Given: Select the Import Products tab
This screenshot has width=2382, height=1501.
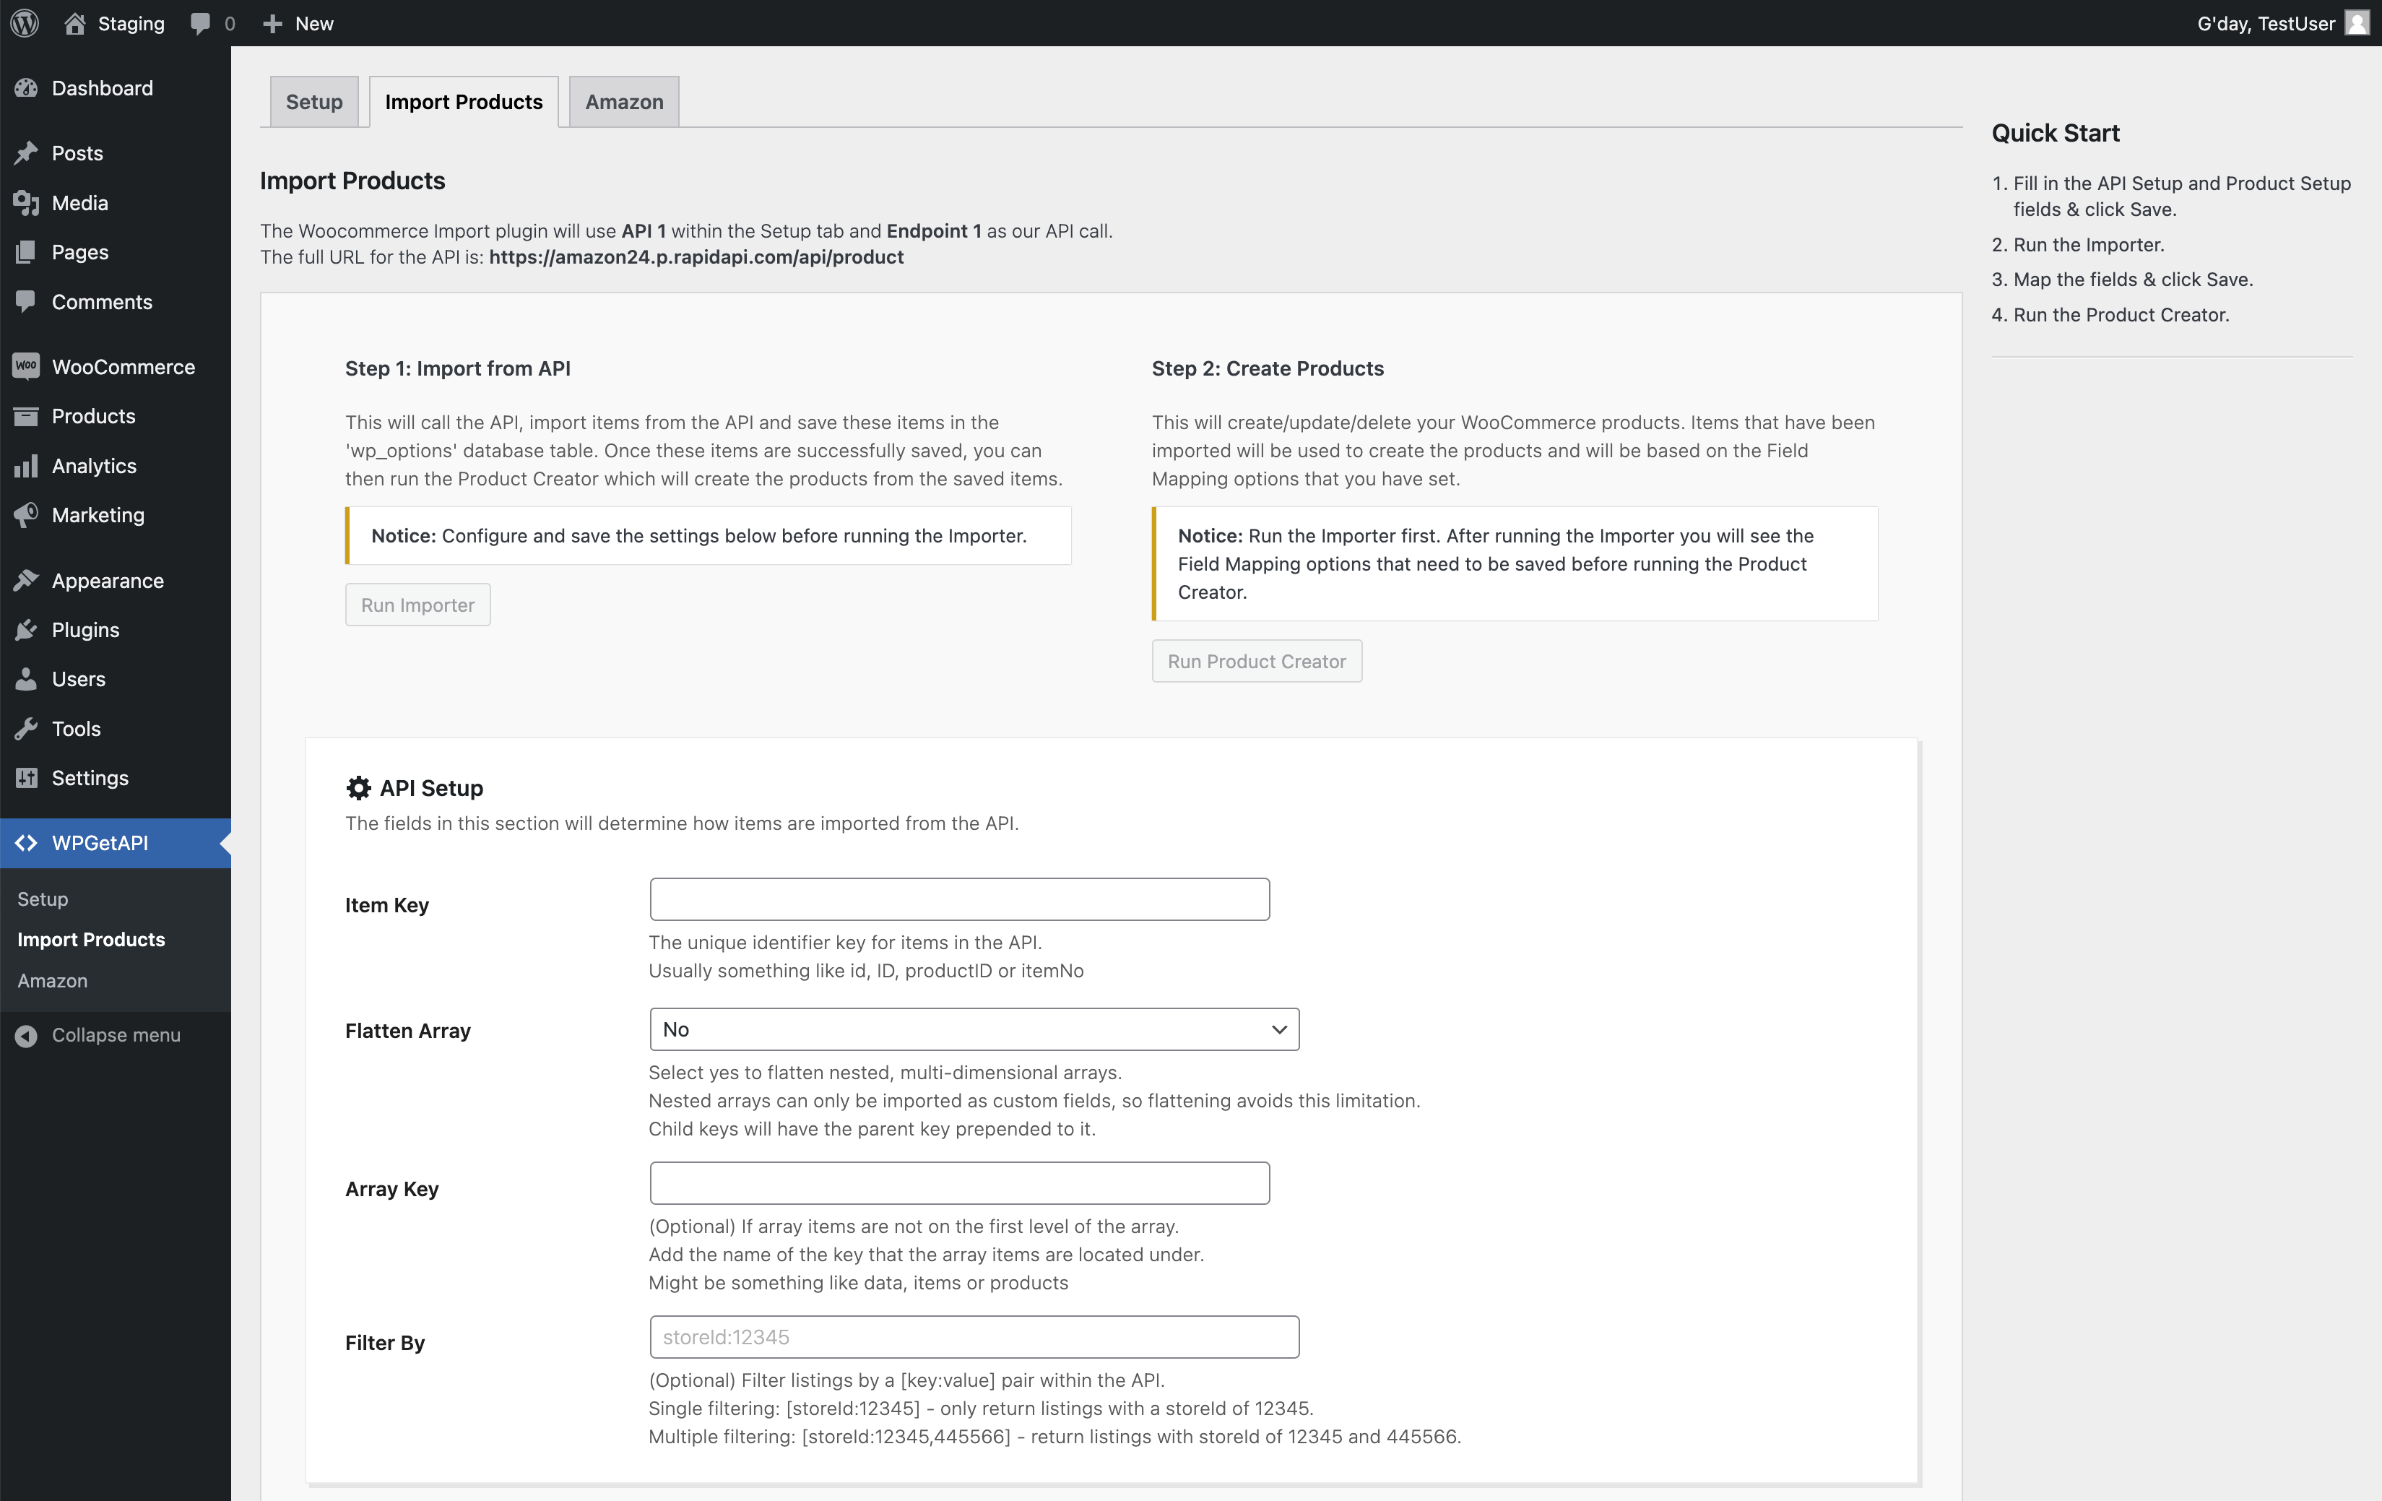Looking at the screenshot, I should point(464,101).
